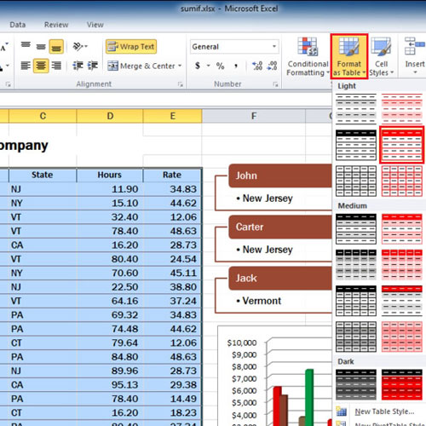Pick the gridded red Light table style

(401, 181)
